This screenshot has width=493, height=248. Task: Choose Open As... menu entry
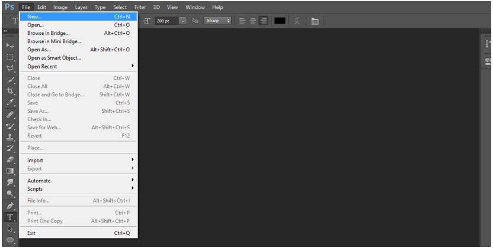pyautogui.click(x=78, y=50)
